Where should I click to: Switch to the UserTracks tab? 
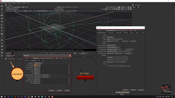(111, 33)
